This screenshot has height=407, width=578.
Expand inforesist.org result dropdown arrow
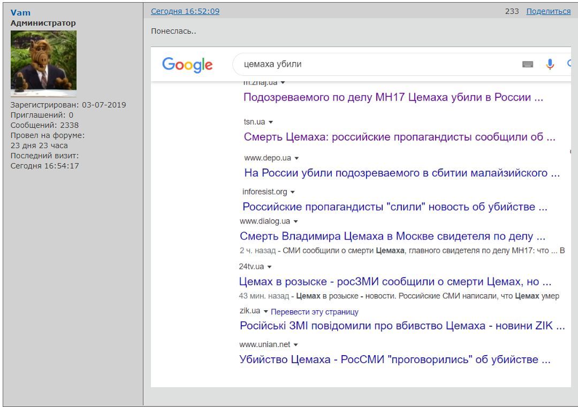point(292,192)
